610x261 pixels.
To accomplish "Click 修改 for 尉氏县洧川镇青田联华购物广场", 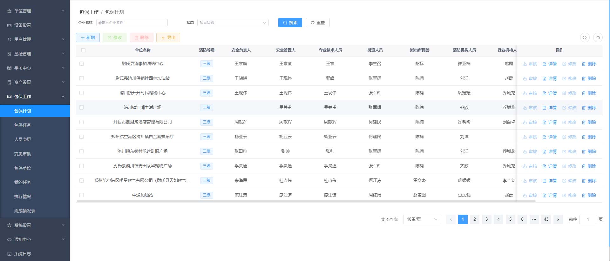I will click(569, 166).
